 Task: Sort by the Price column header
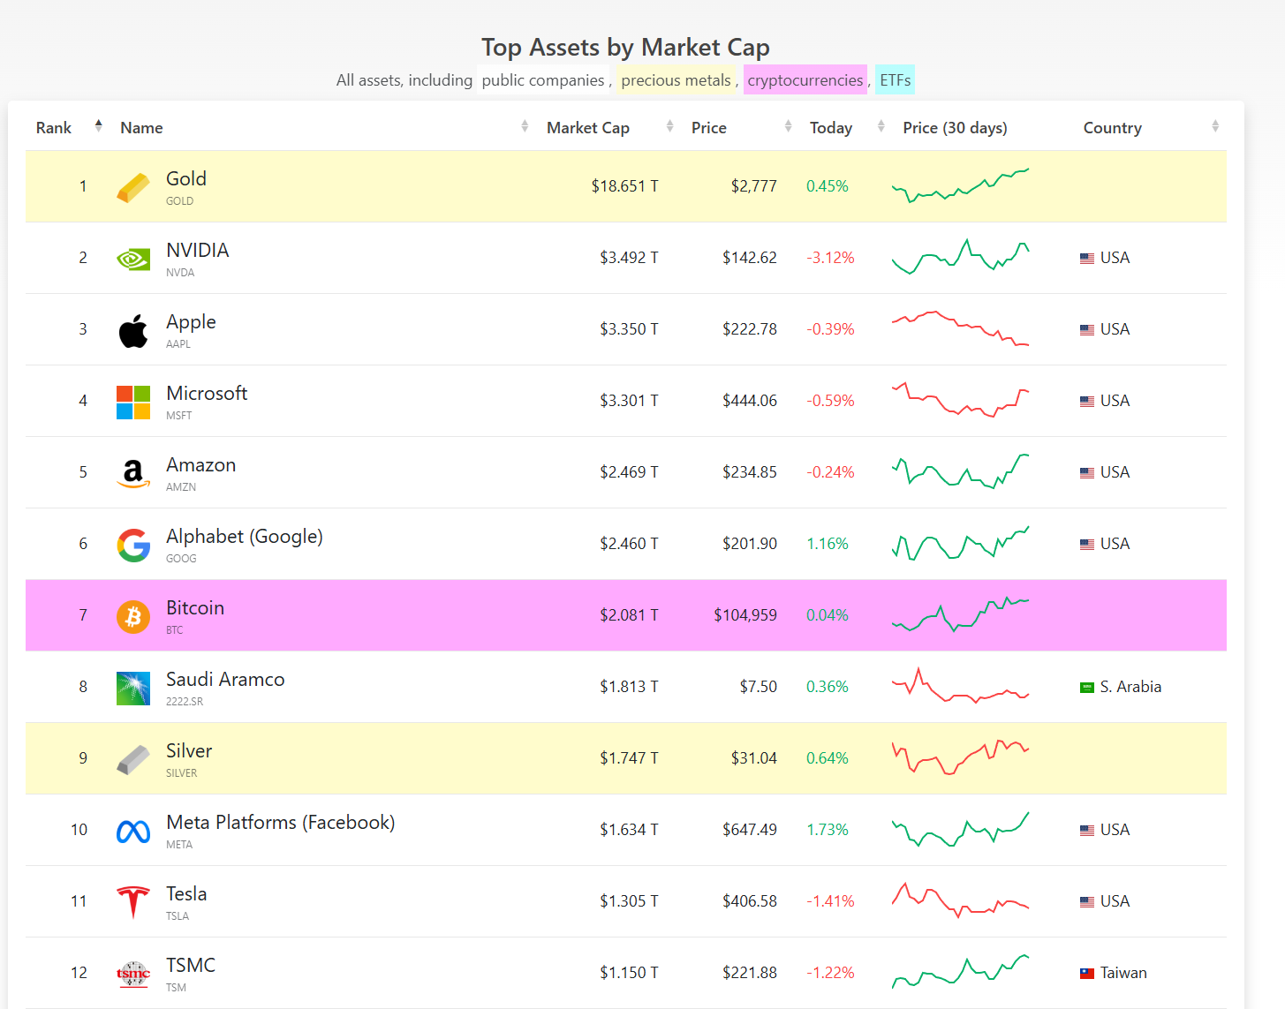coord(709,128)
